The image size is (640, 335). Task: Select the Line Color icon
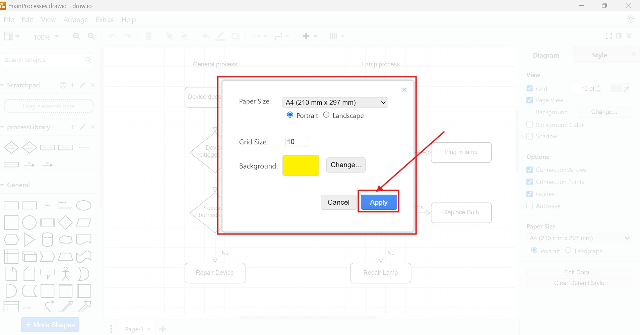220,36
